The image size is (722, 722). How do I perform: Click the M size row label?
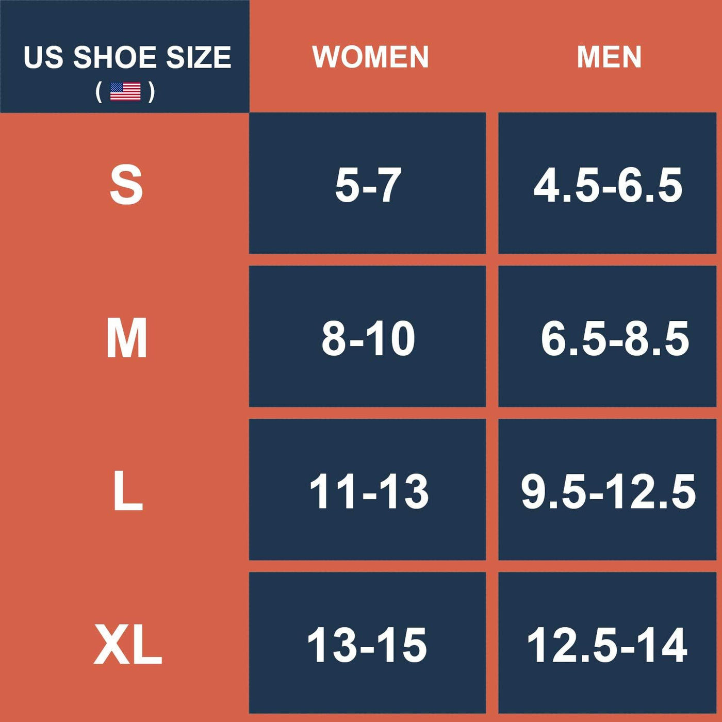point(127,338)
